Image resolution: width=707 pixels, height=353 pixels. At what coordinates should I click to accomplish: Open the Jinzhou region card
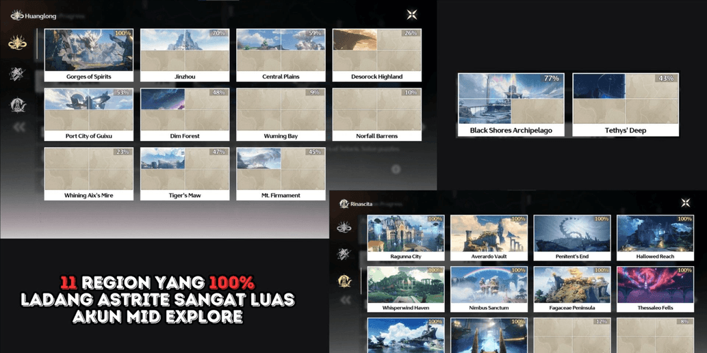click(185, 55)
